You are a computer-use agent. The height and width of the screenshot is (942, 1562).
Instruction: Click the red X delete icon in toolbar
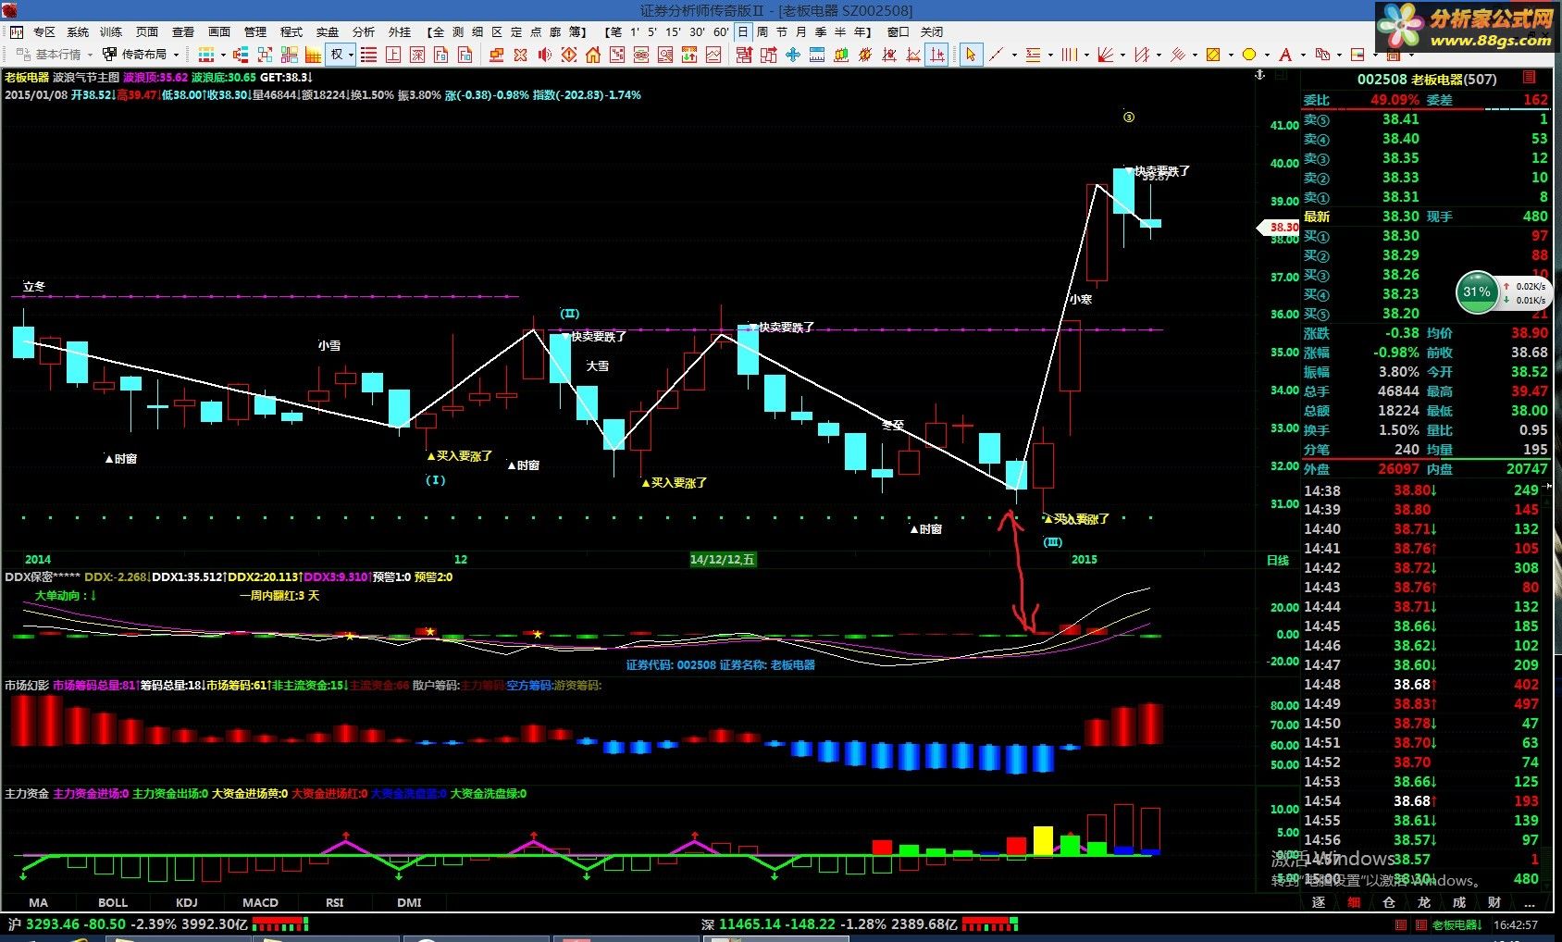click(x=520, y=55)
